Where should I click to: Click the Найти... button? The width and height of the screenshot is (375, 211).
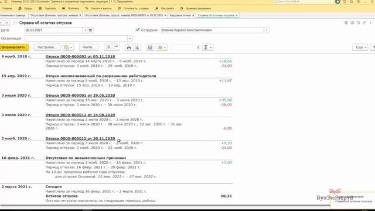point(88,47)
